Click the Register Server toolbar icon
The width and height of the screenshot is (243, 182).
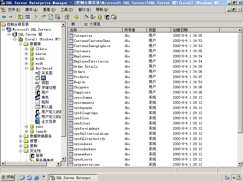[93, 17]
